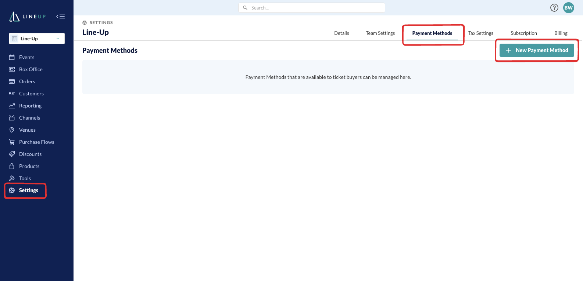The height and width of the screenshot is (281, 583).
Task: Click the Venues location pin icon
Action: (x=12, y=130)
